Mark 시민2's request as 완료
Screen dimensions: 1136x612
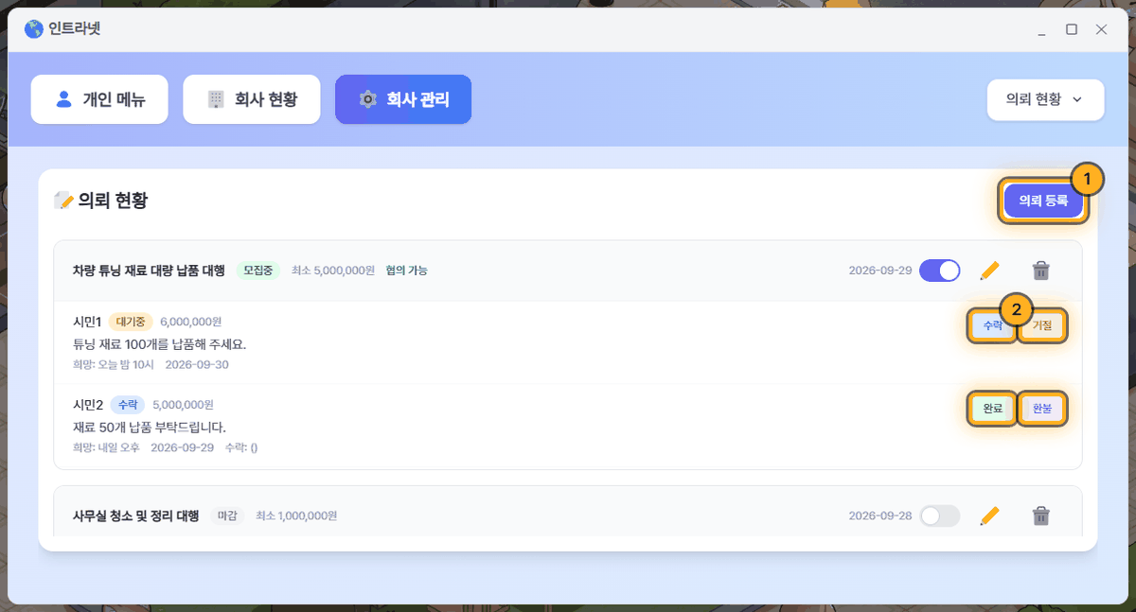pos(993,409)
